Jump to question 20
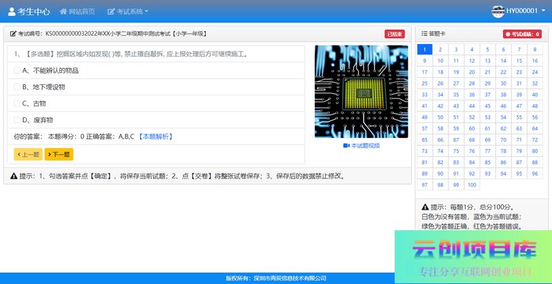This screenshot has width=552, height=284. click(x=472, y=72)
